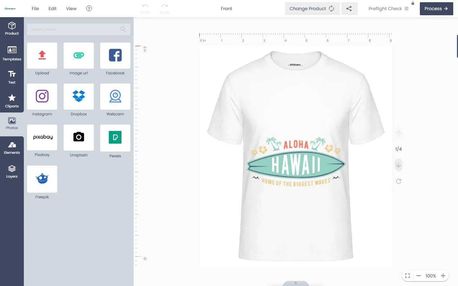
Task: Open the File menu
Action: [x=35, y=9]
